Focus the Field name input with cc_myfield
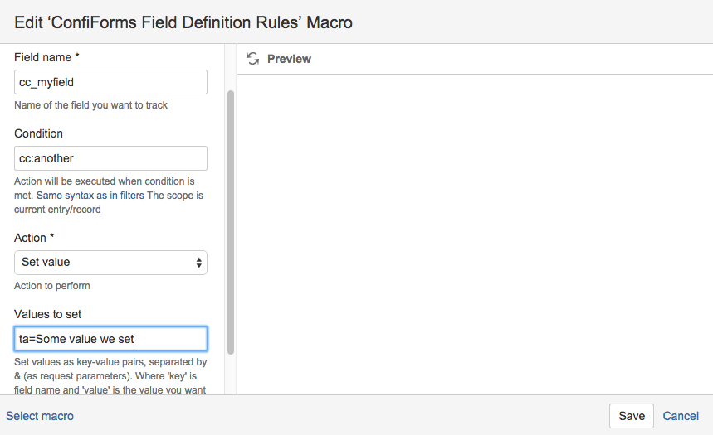 point(110,82)
